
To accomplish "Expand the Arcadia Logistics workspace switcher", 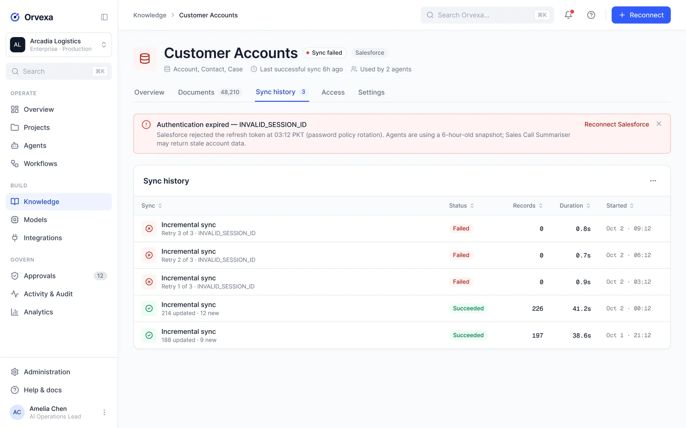I will point(59,45).
